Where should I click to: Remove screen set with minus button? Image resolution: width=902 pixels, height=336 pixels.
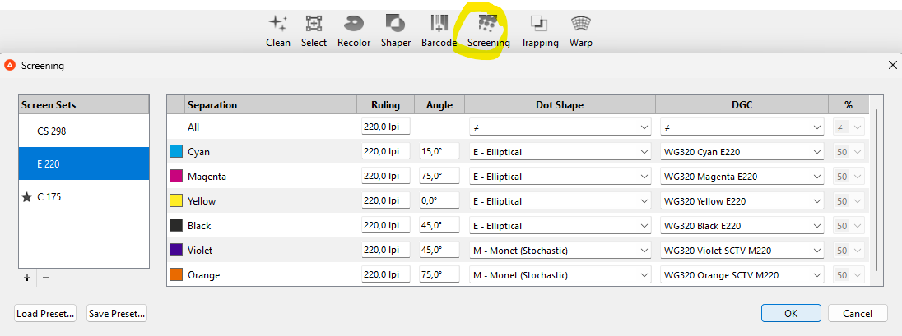[46, 278]
